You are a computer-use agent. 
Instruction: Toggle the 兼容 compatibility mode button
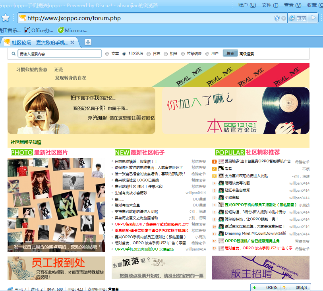point(298,18)
